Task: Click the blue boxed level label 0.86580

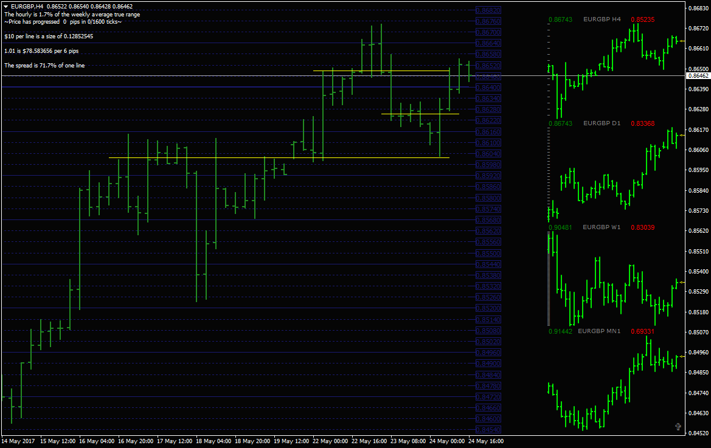Action: point(488,54)
